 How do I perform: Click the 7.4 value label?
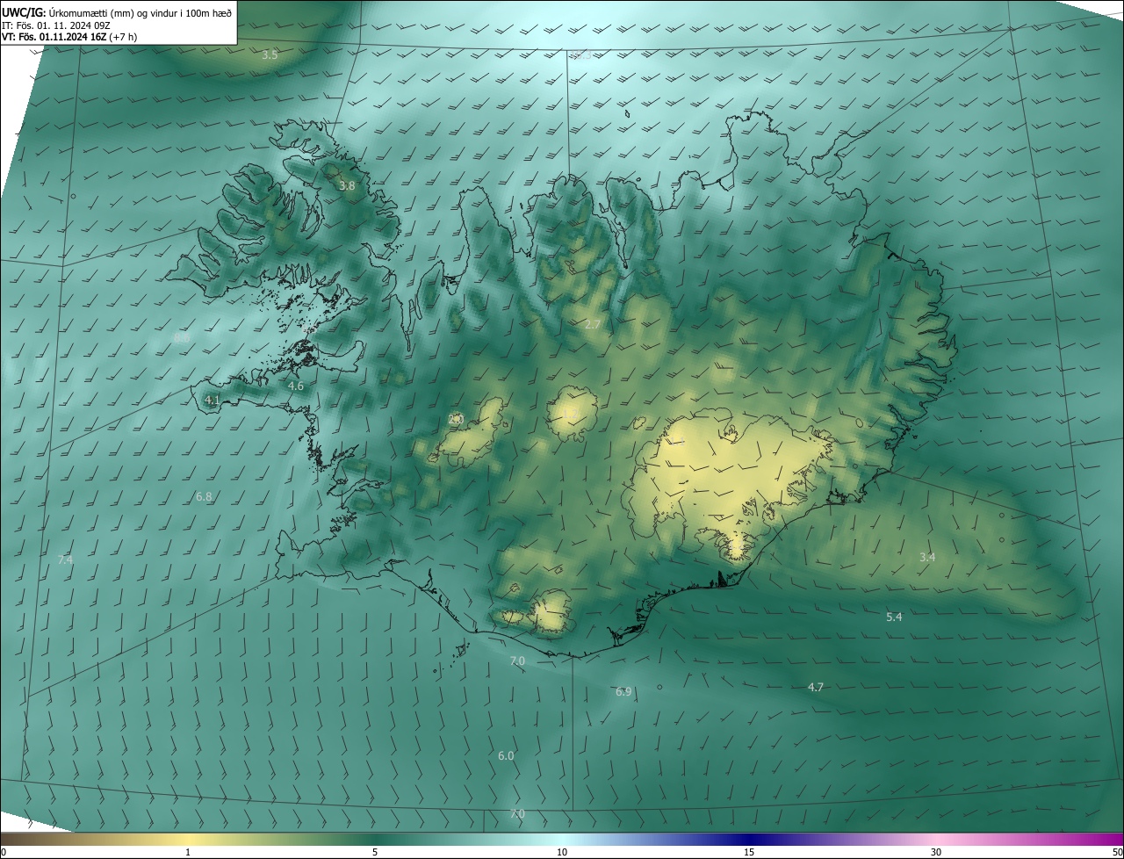65,559
